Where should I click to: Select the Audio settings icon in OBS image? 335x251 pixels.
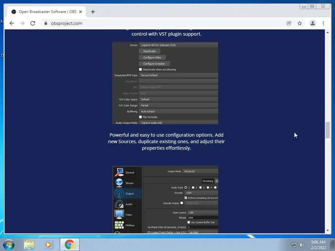coord(119,204)
